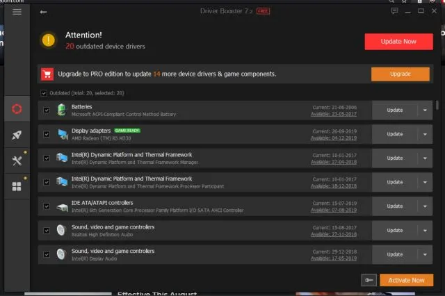Go back with the arrow icon
This screenshot has width=445, height=296.
[43, 12]
